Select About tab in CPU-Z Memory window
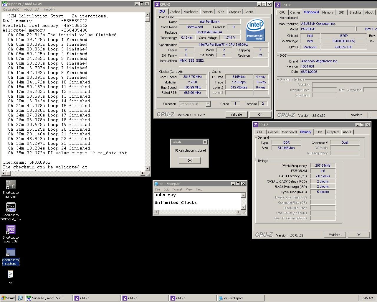The height and width of the screenshot is (302, 377). [347, 132]
